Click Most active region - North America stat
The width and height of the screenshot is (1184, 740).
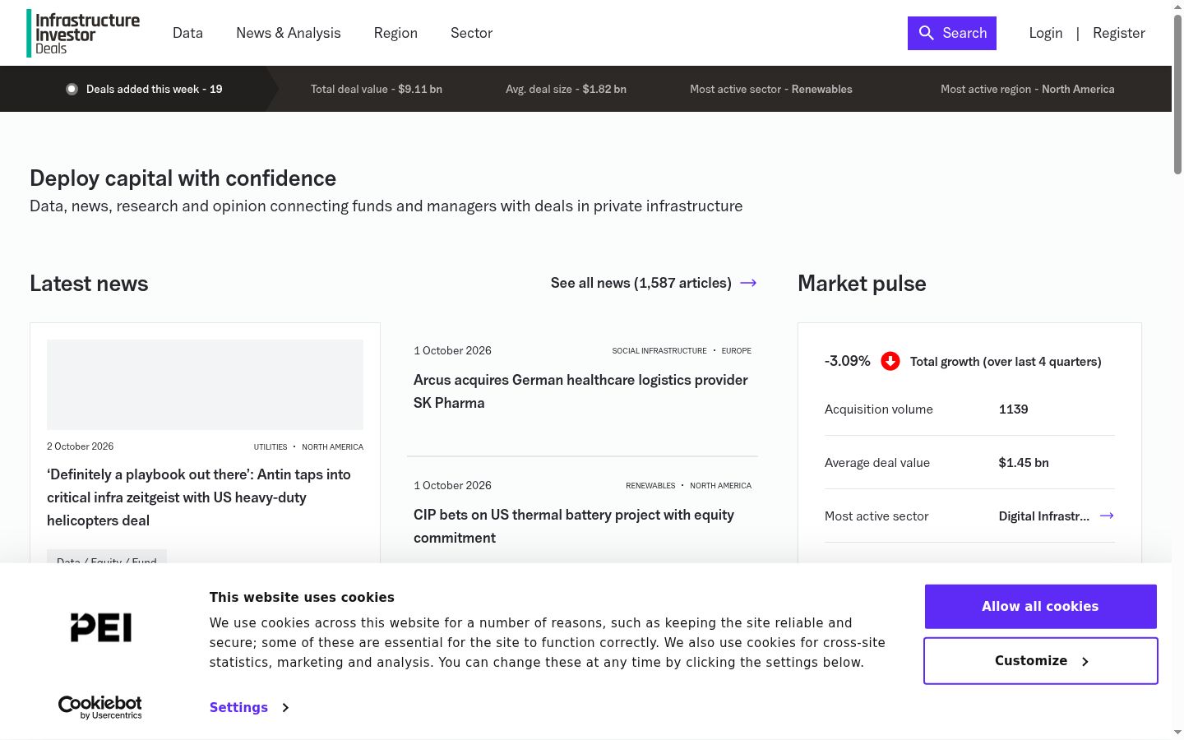pos(1028,89)
